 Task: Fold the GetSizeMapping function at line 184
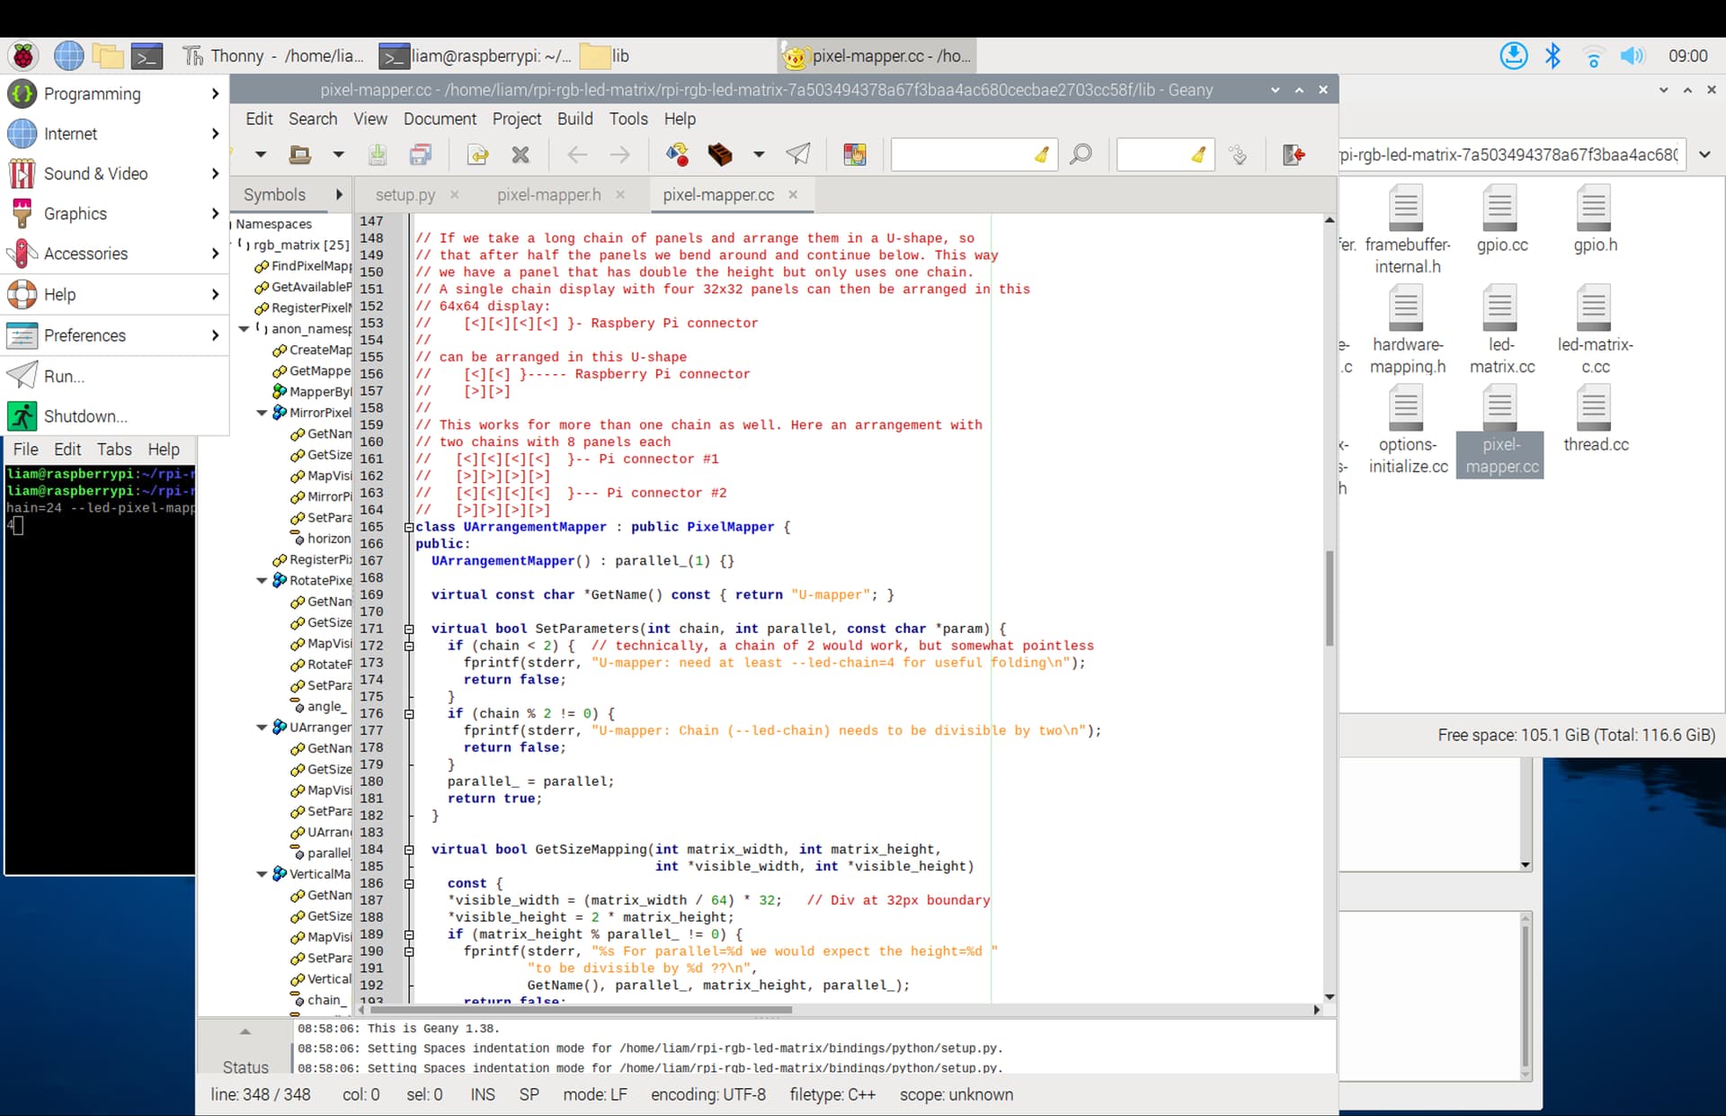[x=409, y=849]
